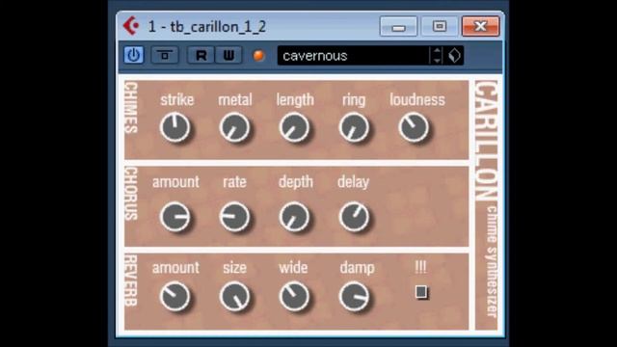Minimize the tb_carillon plugin window
Viewport: 617px width, 347px height.
click(x=398, y=26)
